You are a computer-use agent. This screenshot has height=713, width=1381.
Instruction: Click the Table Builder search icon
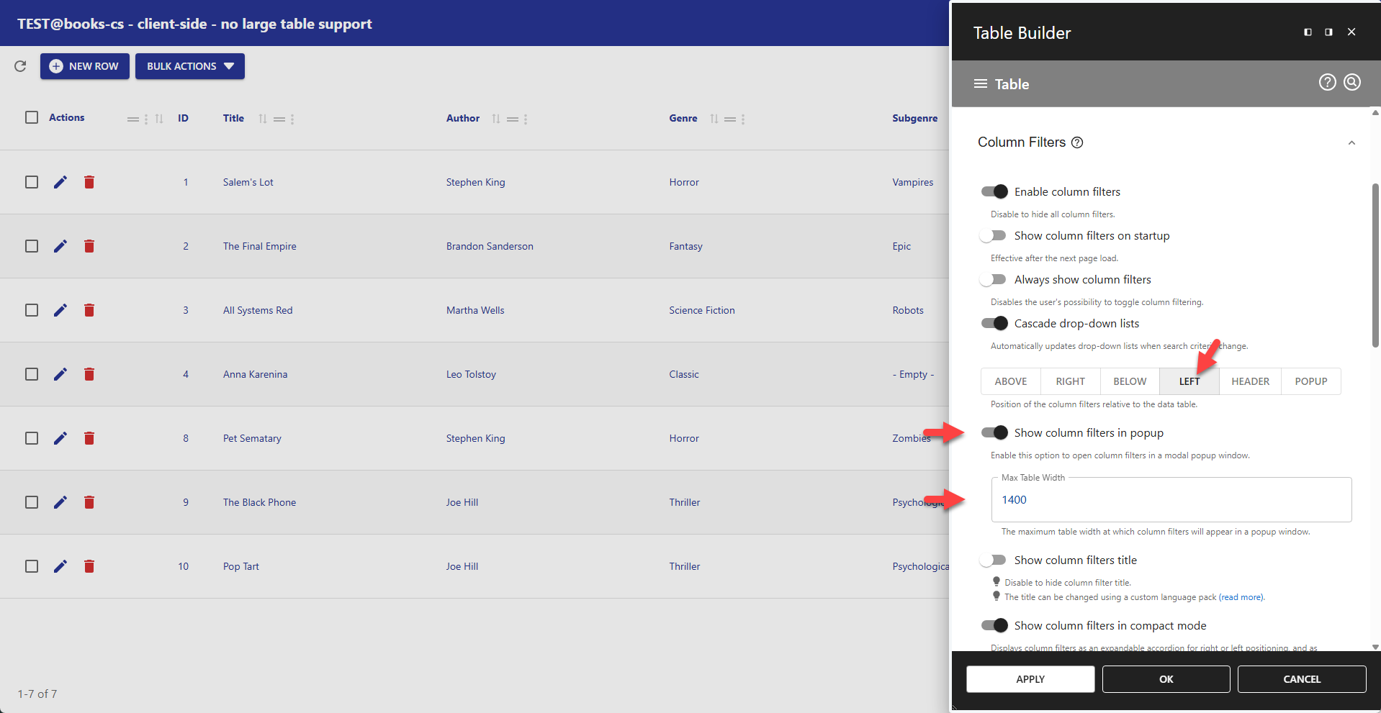point(1352,83)
